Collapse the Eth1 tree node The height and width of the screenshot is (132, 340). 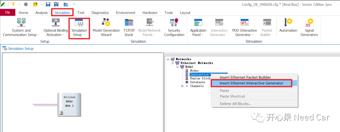tap(178, 67)
